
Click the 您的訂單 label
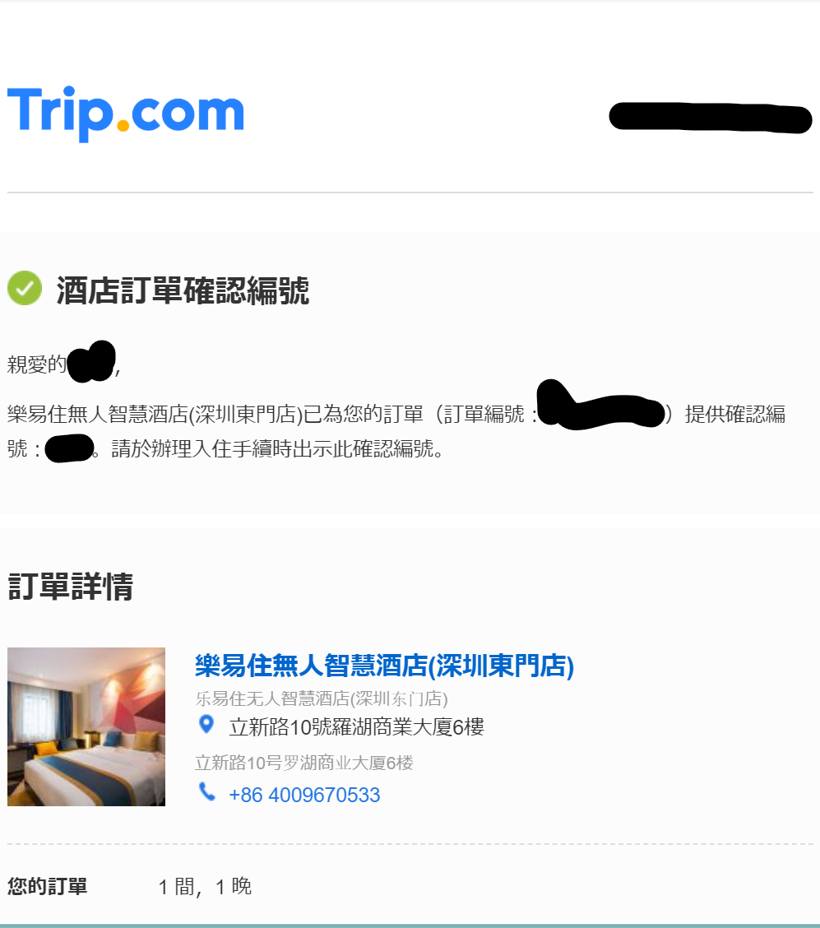click(48, 887)
